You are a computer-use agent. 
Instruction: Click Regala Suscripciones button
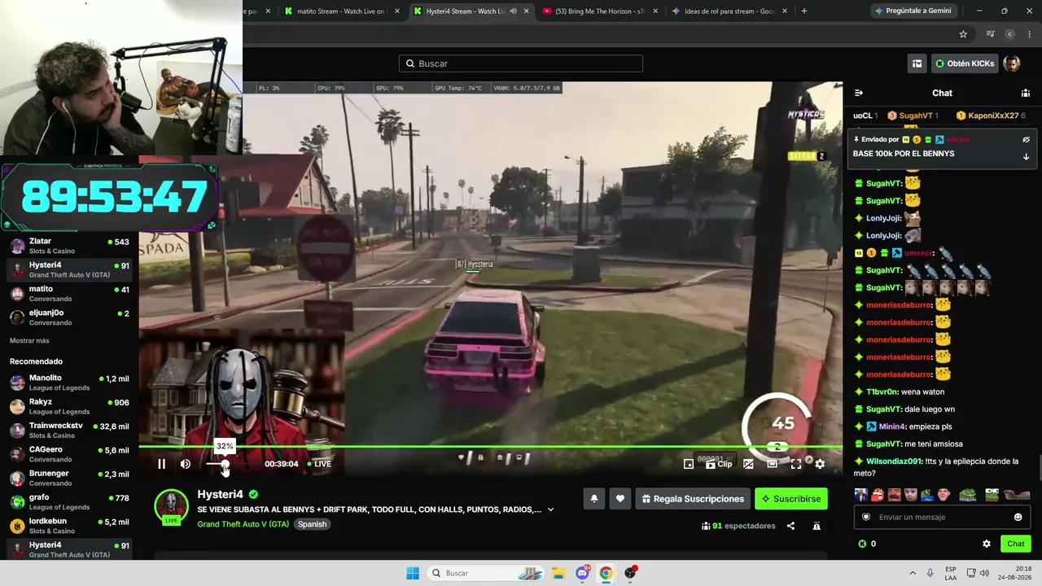point(693,499)
